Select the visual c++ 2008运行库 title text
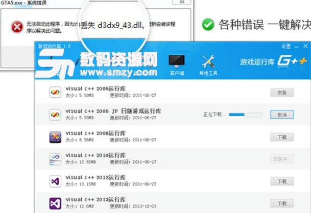Viewport: 311px width, 213px height. (95, 133)
